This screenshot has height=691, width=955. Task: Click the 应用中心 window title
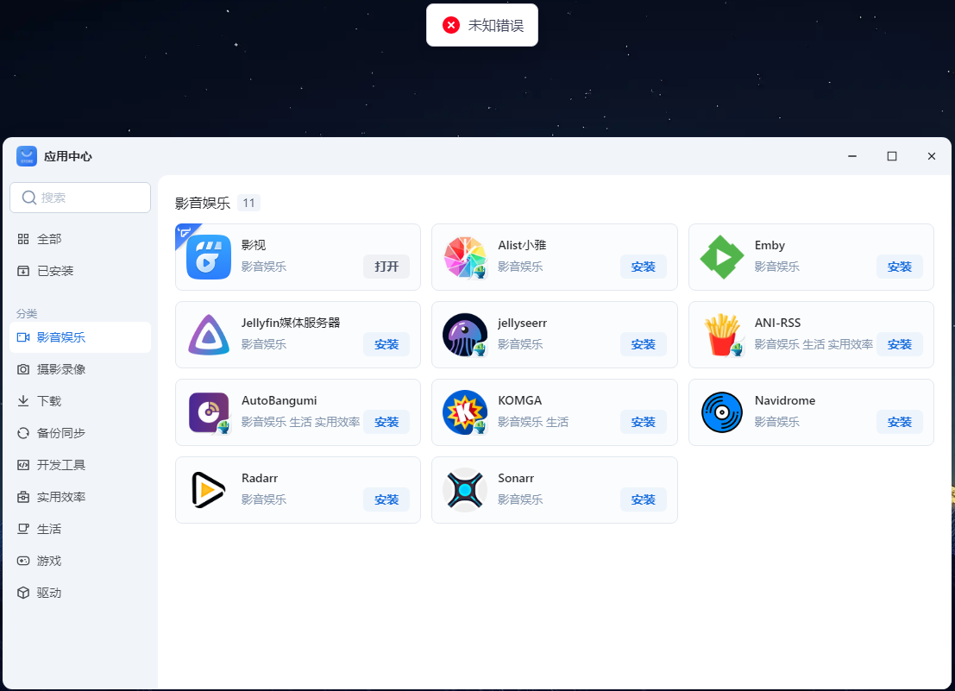67,156
